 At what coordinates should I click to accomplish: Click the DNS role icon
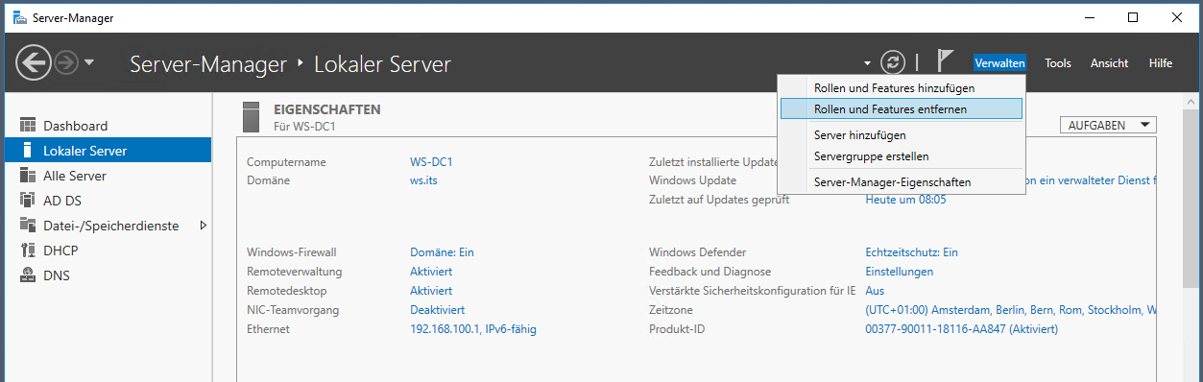click(x=27, y=275)
